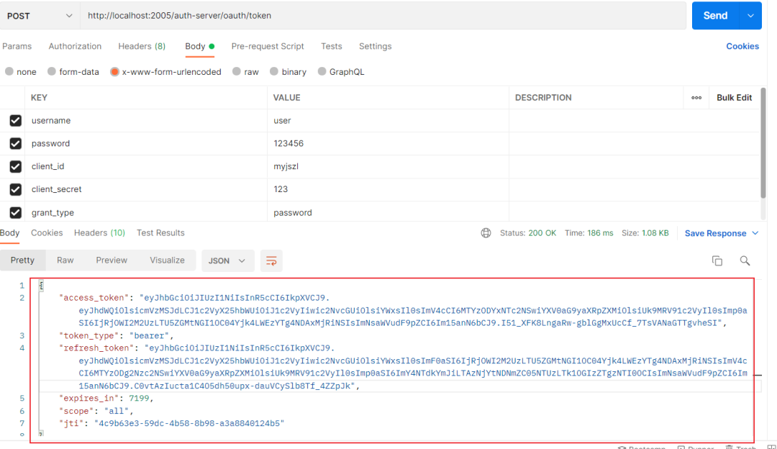Click the 'client_secret' key cell
777x449 pixels.
coord(146,189)
